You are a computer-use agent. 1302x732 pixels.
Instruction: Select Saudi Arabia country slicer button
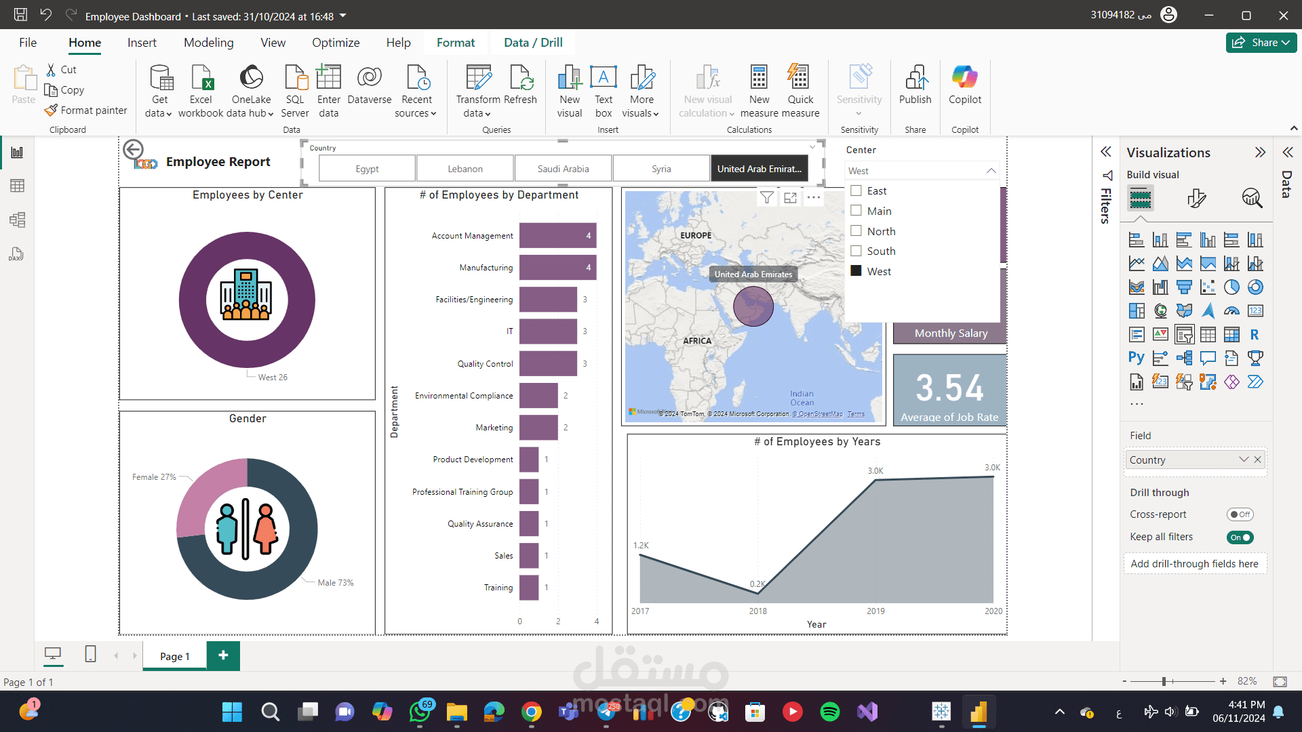tap(563, 169)
